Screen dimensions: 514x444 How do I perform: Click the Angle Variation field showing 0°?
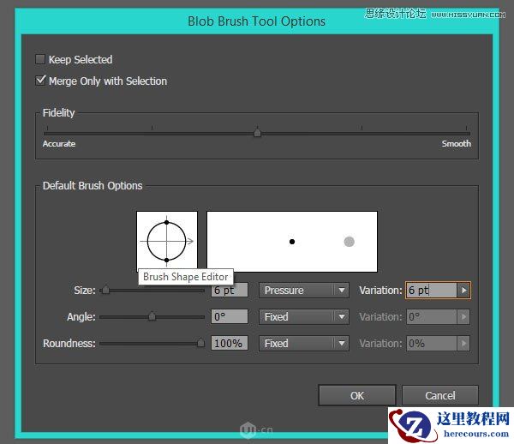pyautogui.click(x=432, y=317)
